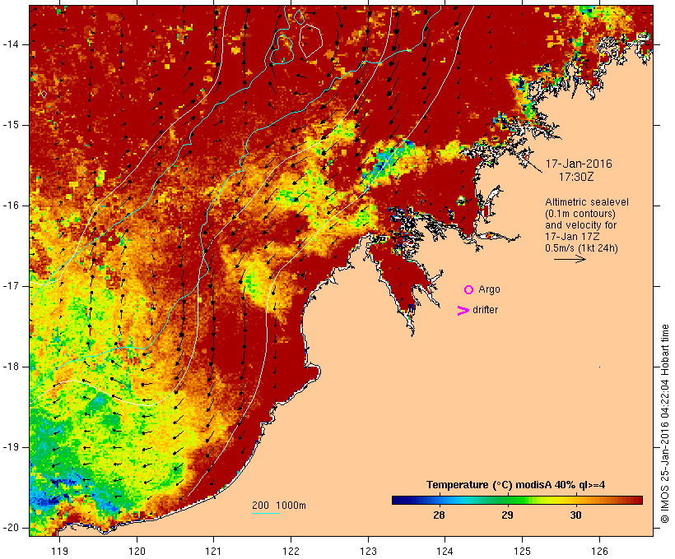The width and height of the screenshot is (675, 559).
Task: Click the '0.5m/s (1kt 24h)' scale text
Action: click(581, 248)
